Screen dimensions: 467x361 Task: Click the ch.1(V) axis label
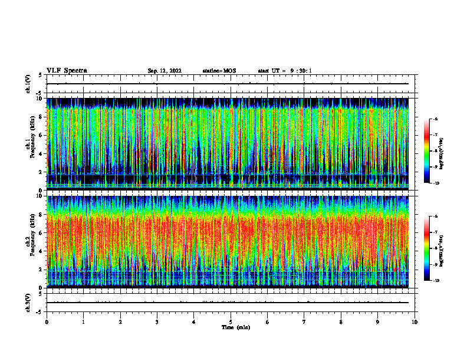coord(28,84)
